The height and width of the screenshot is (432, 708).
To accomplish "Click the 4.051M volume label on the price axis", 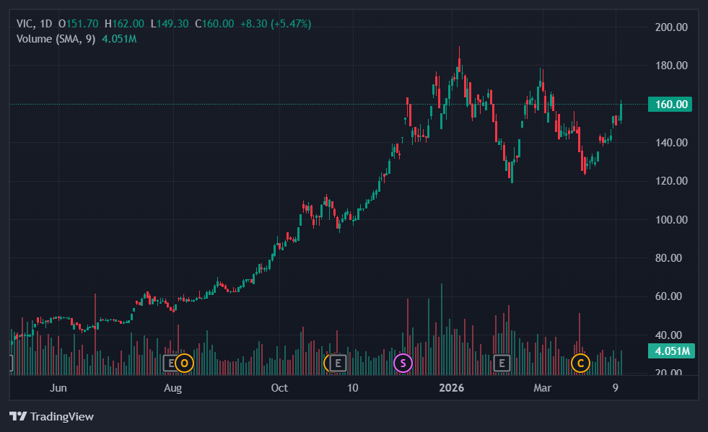I will (x=670, y=352).
